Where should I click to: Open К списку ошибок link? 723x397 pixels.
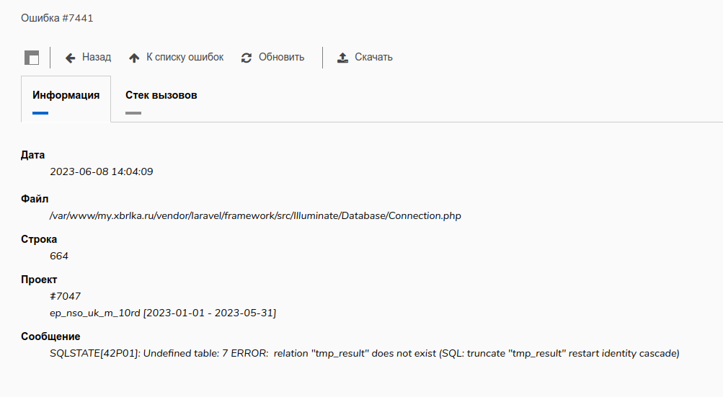[x=185, y=57]
